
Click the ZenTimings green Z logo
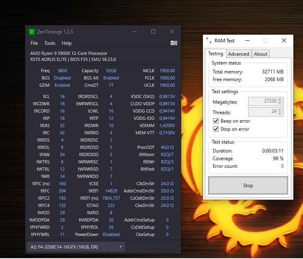(32, 32)
